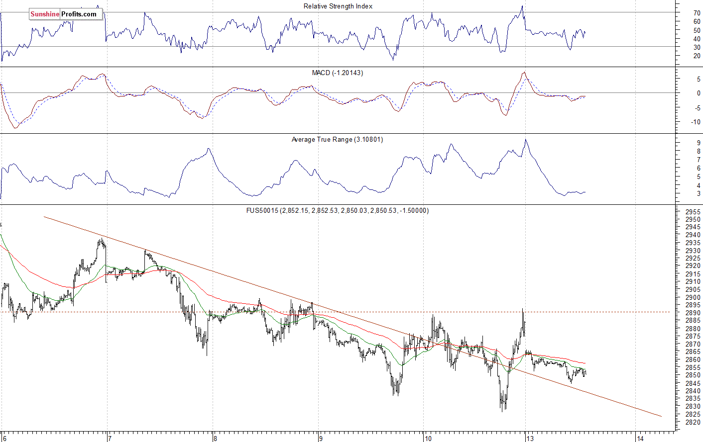Click the 2955 price at the axis top
703x442 pixels.
(693, 212)
